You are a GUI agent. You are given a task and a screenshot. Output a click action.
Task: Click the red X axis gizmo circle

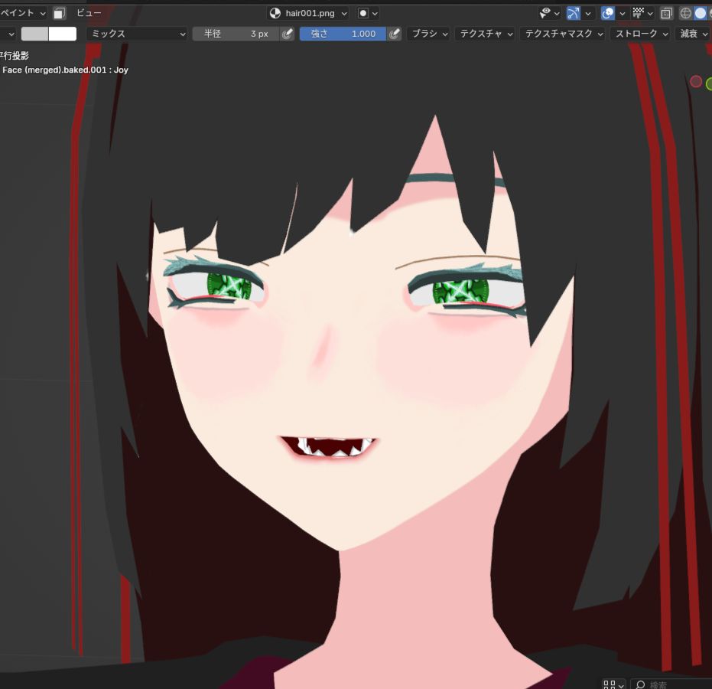pos(696,81)
